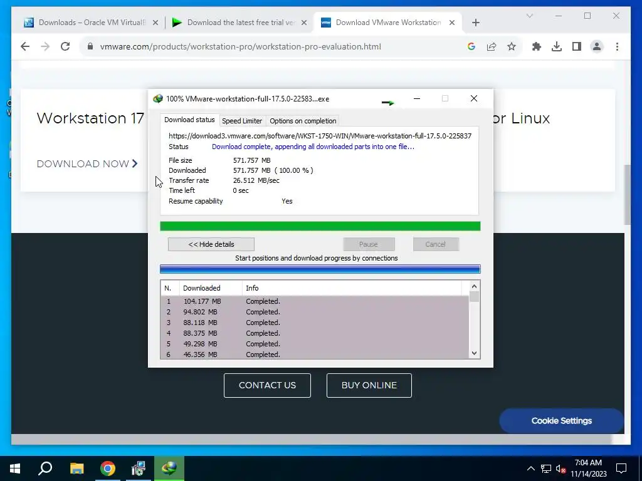642x481 pixels.
Task: Select the Download VMware Workstation tab
Action: coord(387,23)
